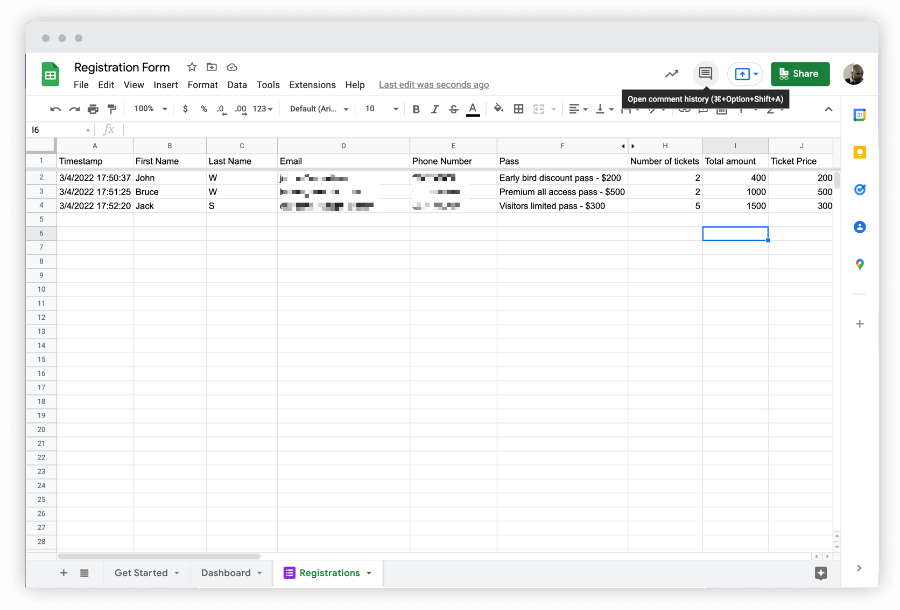Toggle strikethrough formatting

454,109
